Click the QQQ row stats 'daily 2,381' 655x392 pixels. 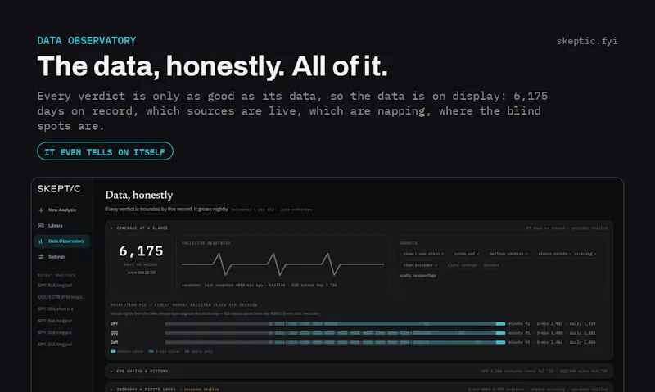tap(583, 333)
